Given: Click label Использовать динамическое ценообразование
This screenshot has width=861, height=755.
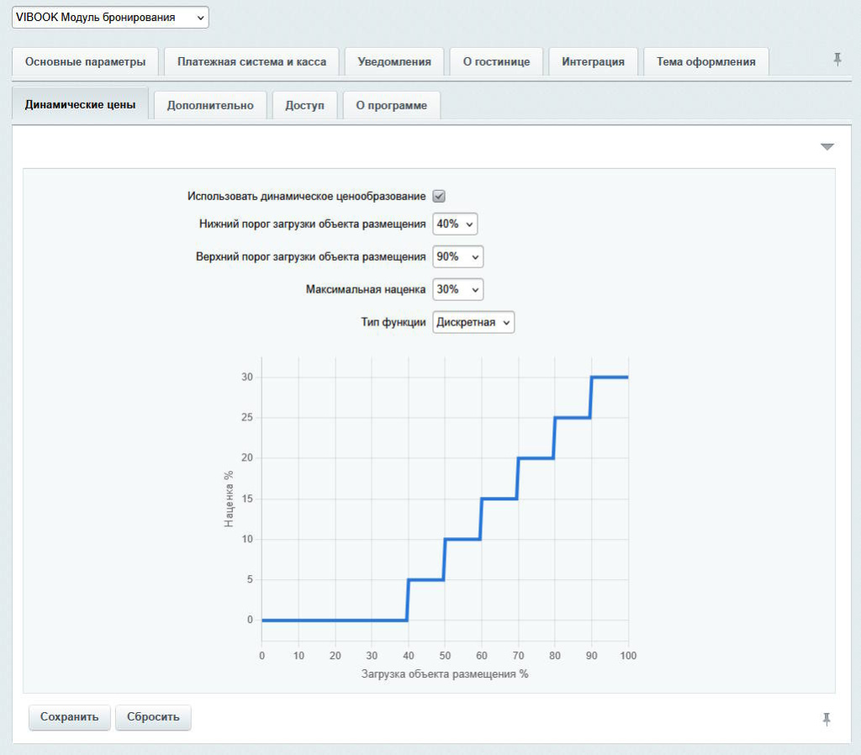Looking at the screenshot, I should [x=306, y=196].
